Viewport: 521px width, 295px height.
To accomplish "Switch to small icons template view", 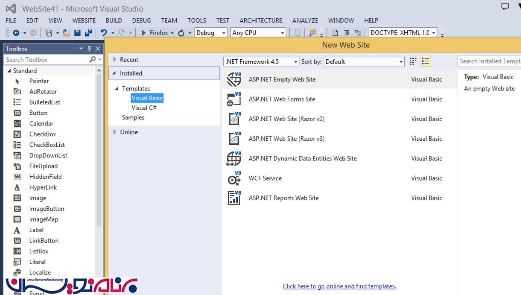I will coord(413,61).
